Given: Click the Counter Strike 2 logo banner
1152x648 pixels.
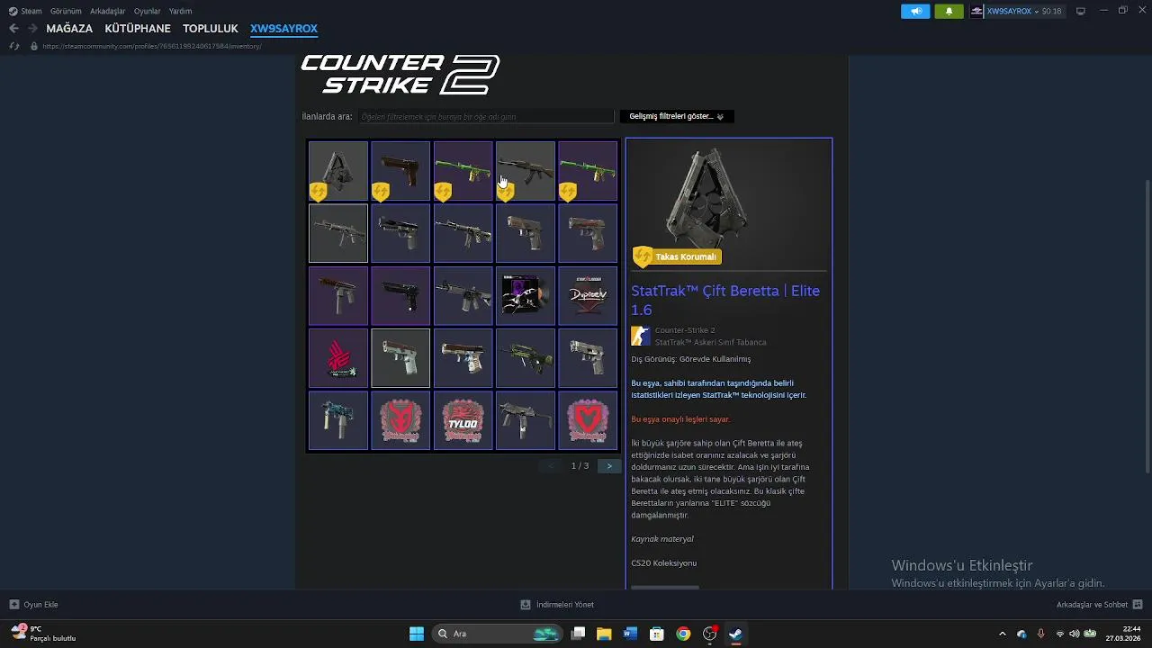Looking at the screenshot, I should click(400, 75).
